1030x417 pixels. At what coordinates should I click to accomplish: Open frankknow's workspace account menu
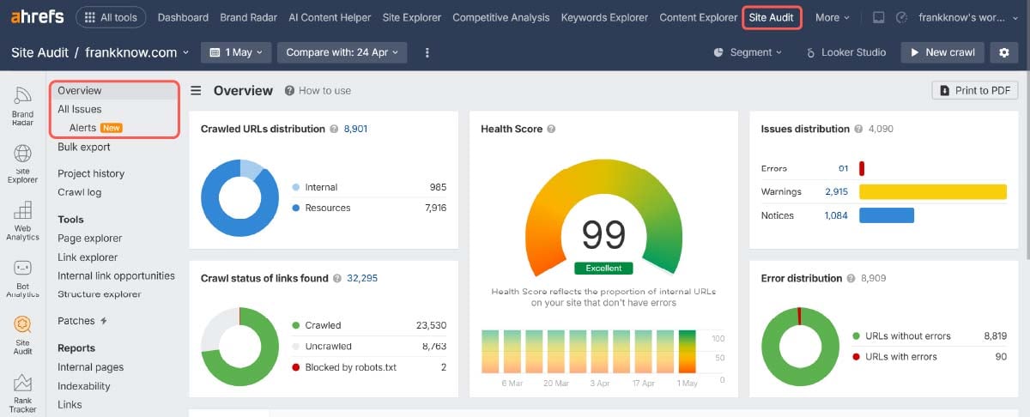pos(969,17)
